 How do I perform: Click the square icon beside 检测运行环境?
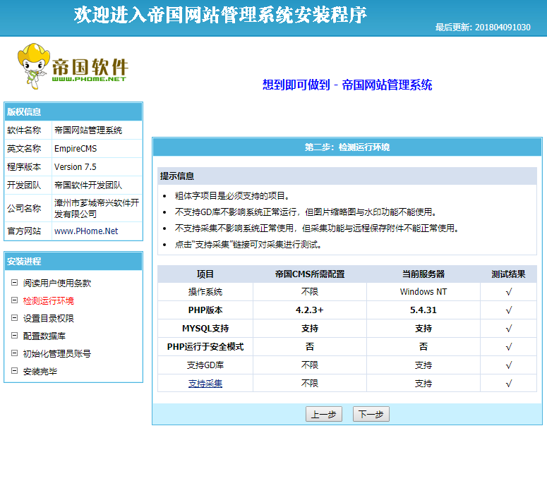pos(14,300)
